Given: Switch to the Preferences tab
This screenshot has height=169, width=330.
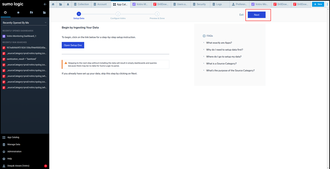Looking at the screenshot, I should (x=239, y=4).
